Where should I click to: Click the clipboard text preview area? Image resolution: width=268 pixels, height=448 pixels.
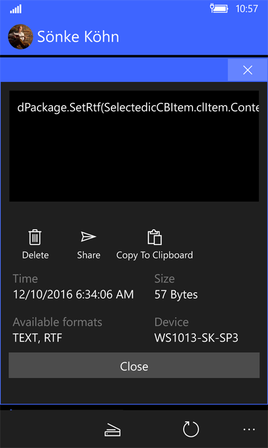(x=134, y=146)
